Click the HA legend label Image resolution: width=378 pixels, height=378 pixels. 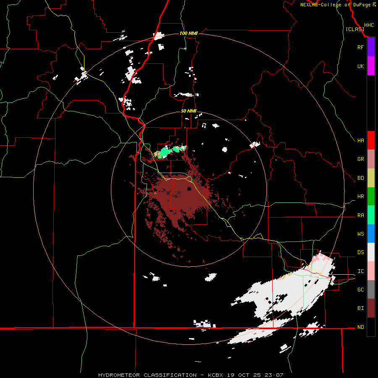point(360,141)
